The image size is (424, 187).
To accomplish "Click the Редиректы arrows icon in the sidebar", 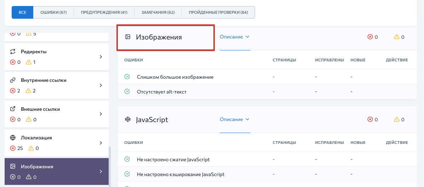I will pos(13,52).
